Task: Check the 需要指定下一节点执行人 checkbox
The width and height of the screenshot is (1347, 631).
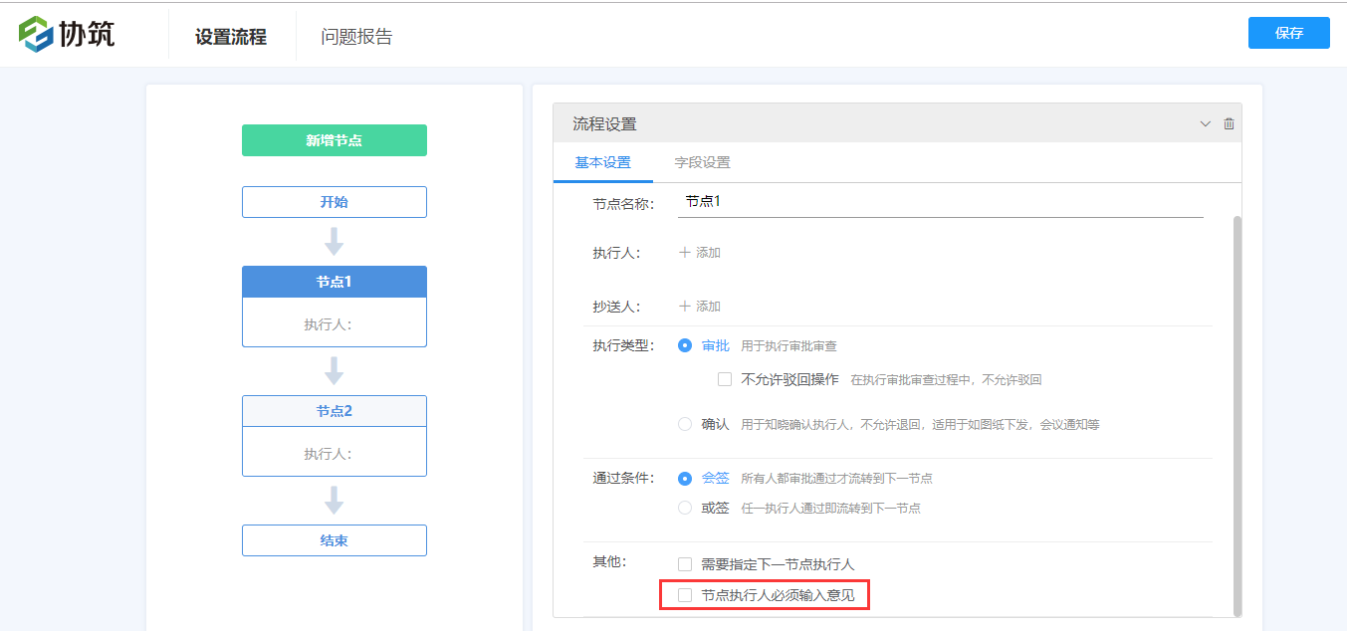Action: click(x=684, y=563)
